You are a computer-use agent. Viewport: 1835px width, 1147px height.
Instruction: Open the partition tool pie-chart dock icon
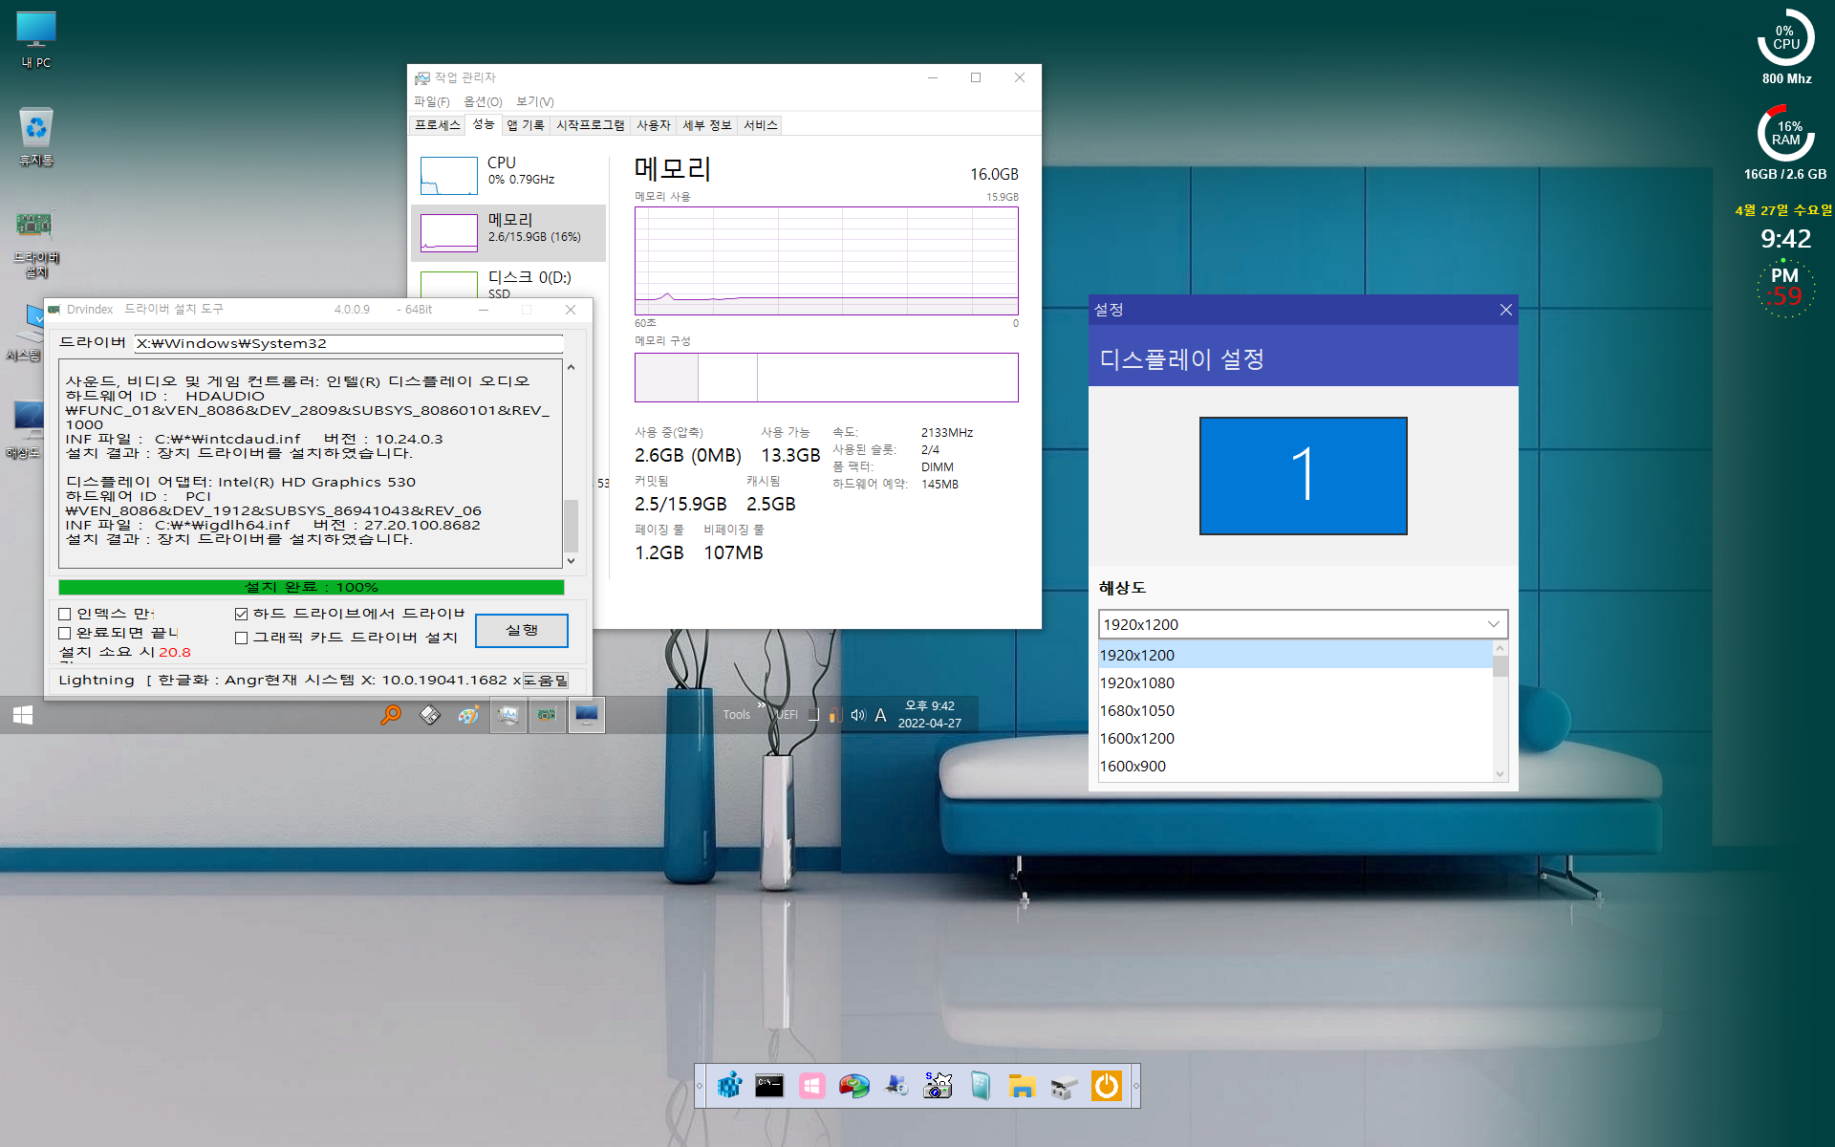(853, 1086)
